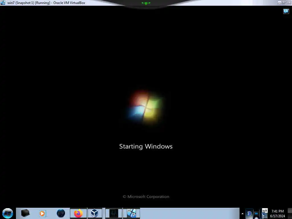
Task: Open the clock showing 7:41 PM
Action: coord(277,214)
